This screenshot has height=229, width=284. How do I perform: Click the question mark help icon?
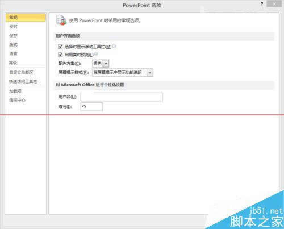pyautogui.click(x=262, y=4)
